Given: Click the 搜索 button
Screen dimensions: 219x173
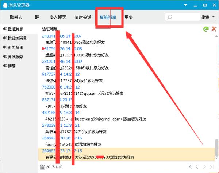Looking at the screenshot, I should pyautogui.click(x=205, y=17).
